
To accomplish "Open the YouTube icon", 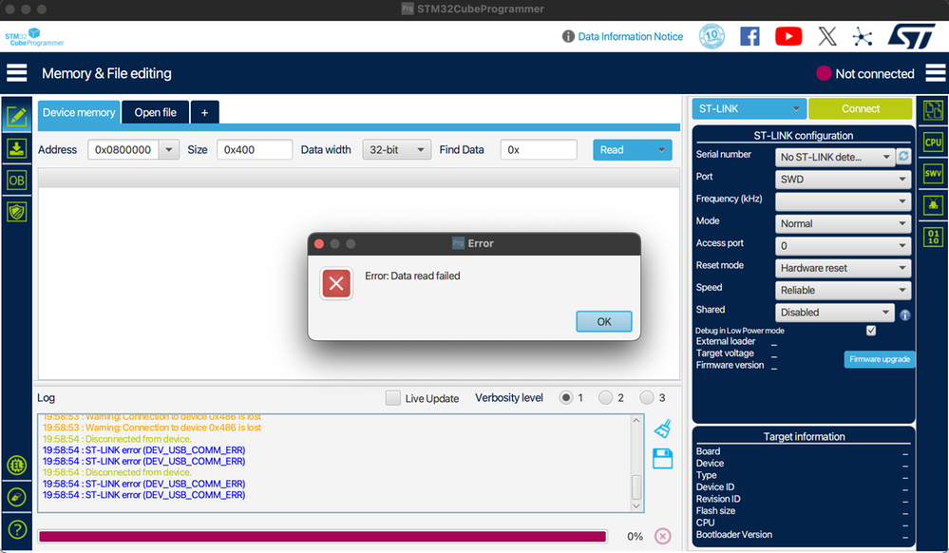I will [x=788, y=36].
